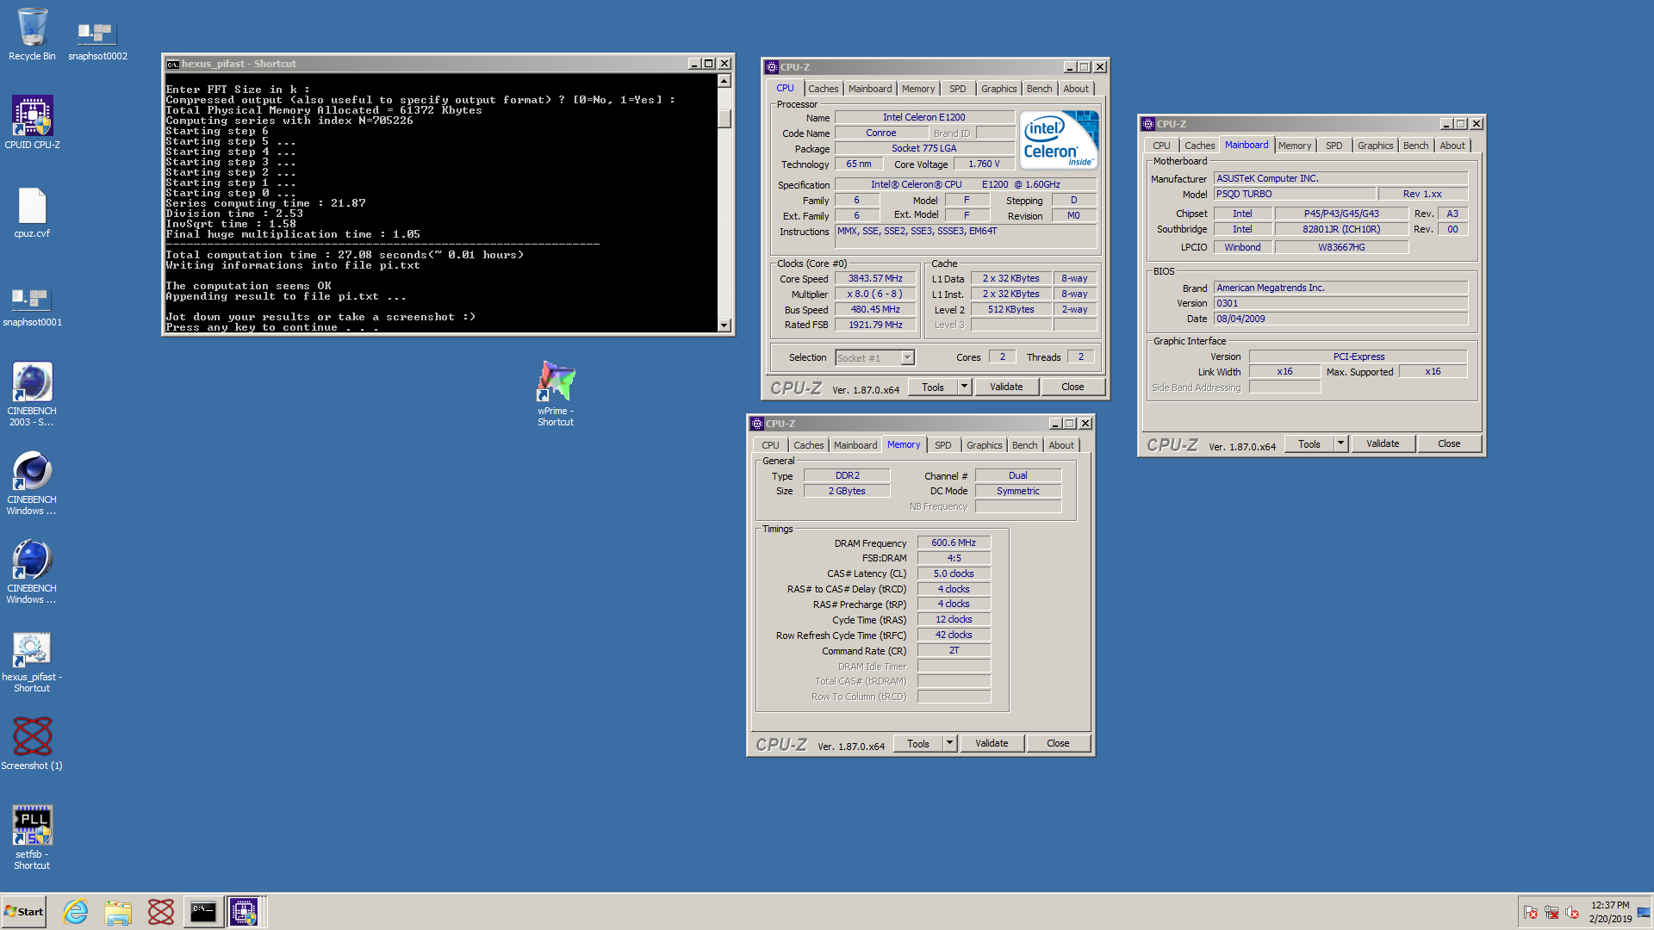Click console scrollbar down arrow
This screenshot has width=1654, height=930.
point(724,325)
